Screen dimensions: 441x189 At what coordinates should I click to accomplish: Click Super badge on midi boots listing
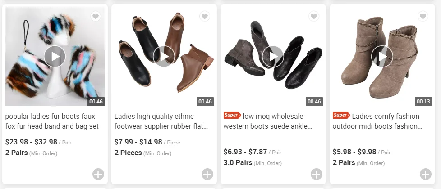tap(341, 116)
